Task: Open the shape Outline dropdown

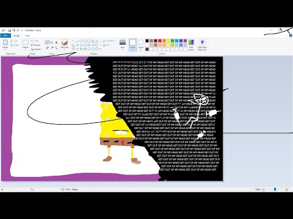Action: 109,41
